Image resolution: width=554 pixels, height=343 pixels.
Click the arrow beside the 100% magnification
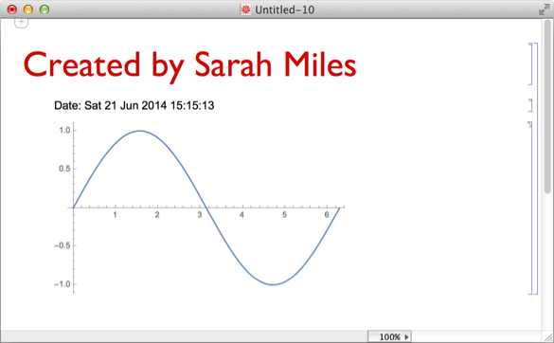406,337
